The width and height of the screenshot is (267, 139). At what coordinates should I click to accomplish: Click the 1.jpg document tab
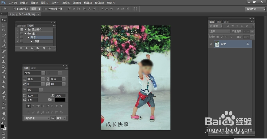[23, 14]
